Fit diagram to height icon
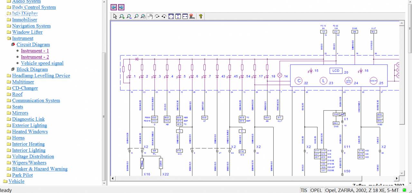412x193 pixels. coord(178,16)
